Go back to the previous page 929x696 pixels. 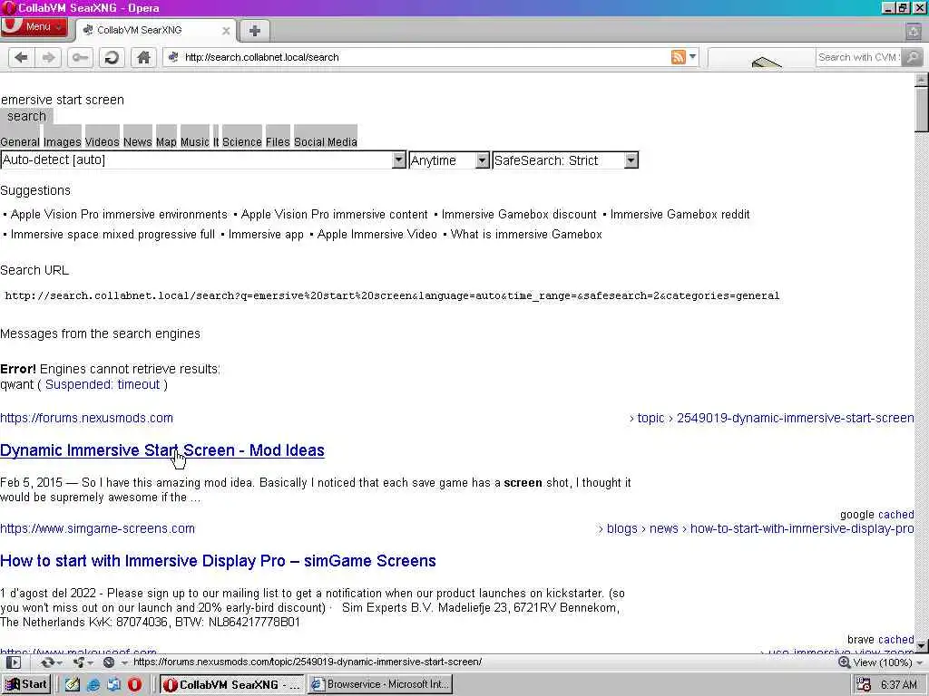pyautogui.click(x=22, y=57)
